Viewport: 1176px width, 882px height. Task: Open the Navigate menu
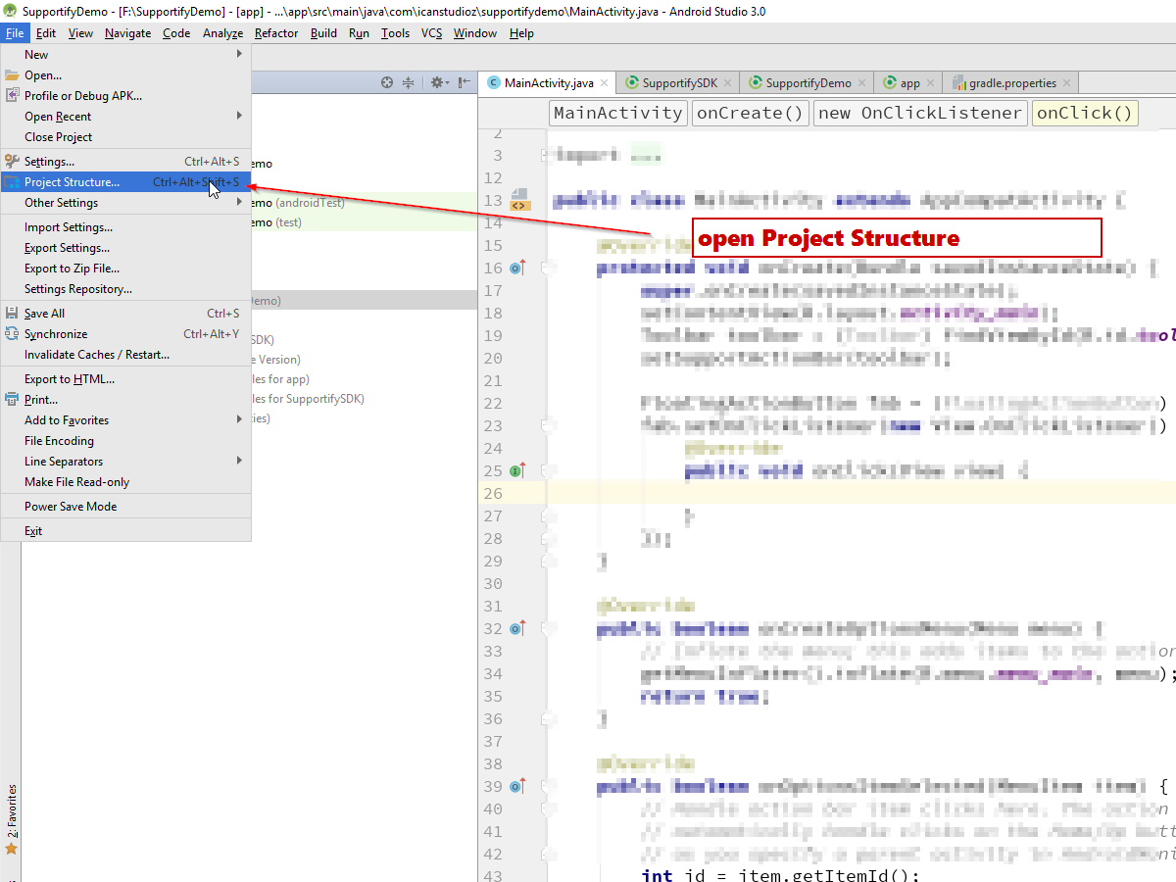128,33
